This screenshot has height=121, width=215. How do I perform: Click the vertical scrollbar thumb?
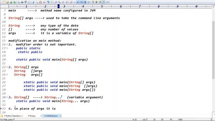(x=213, y=50)
